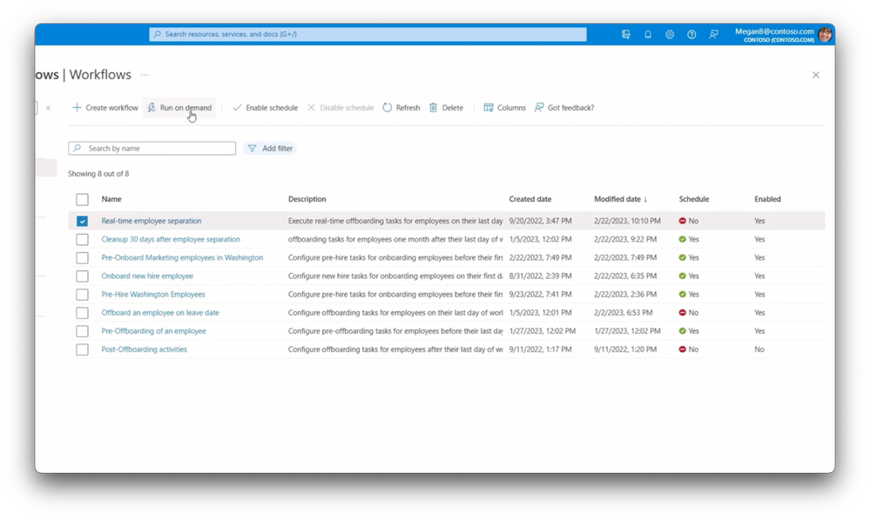870x519 pixels.
Task: Close the Workflows blade
Action: (816, 75)
